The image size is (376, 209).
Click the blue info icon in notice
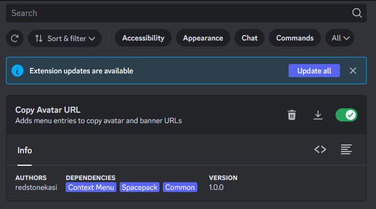17,71
